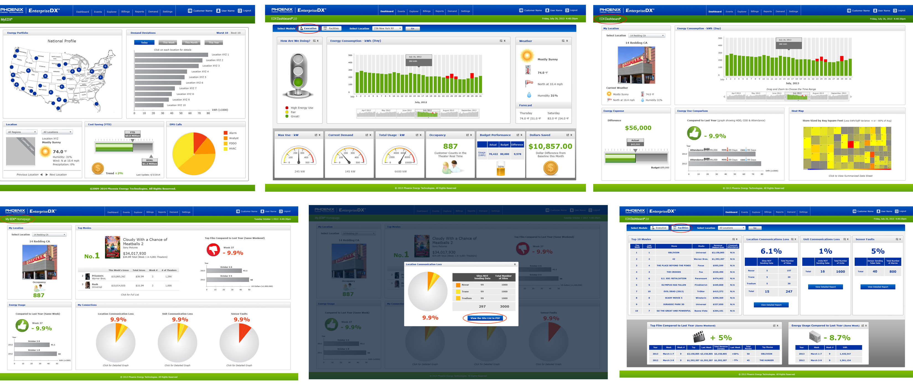This screenshot has height=392, width=913.
Task: Open the All Regions dropdown
Action: coord(22,132)
